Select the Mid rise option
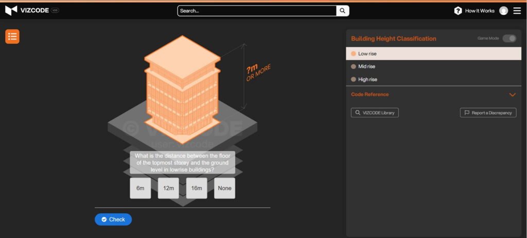 coord(366,66)
